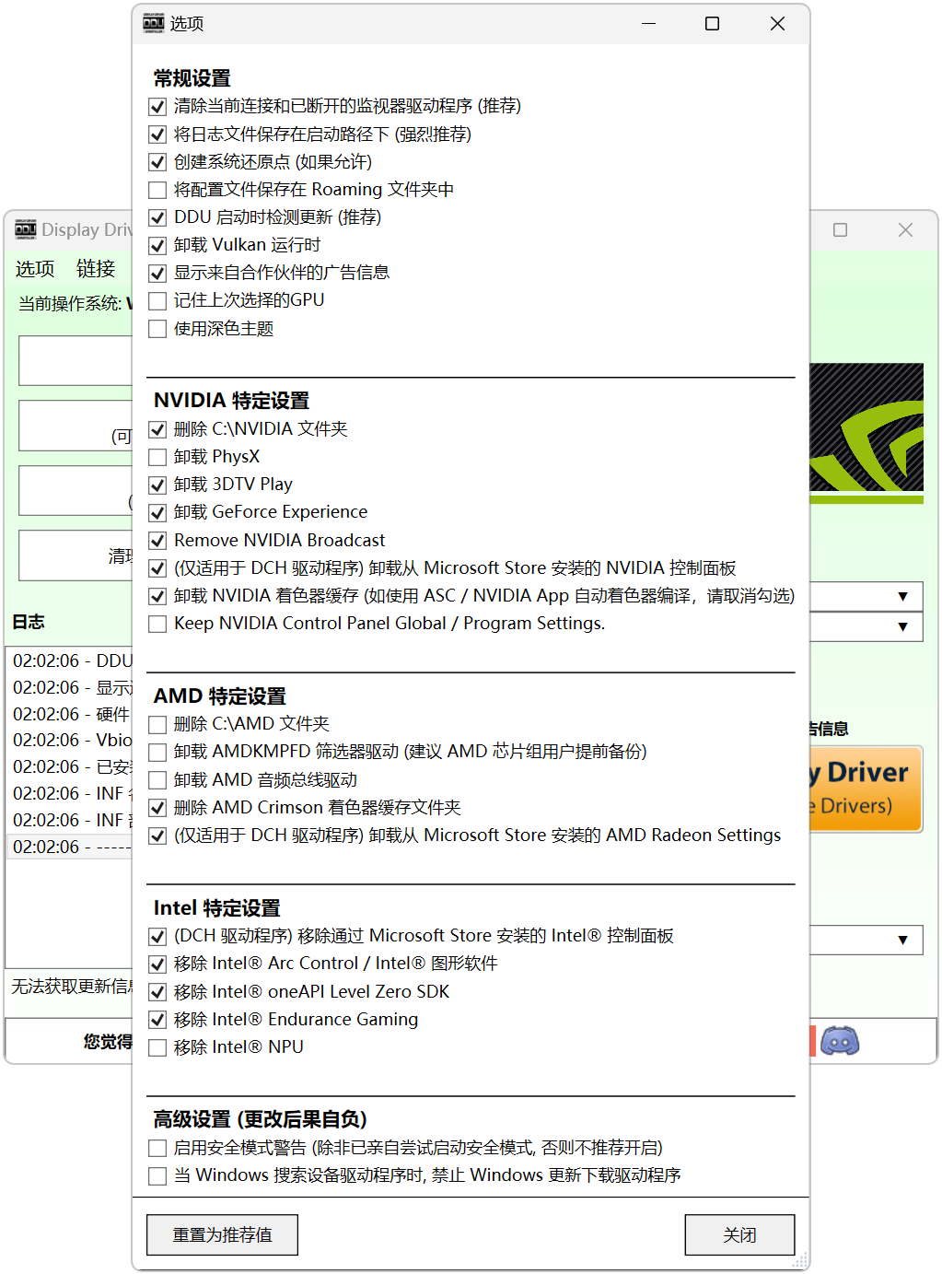The image size is (942, 1274).
Task: Disable 显示来自合作伙伴的广告信息
Action: [x=157, y=273]
